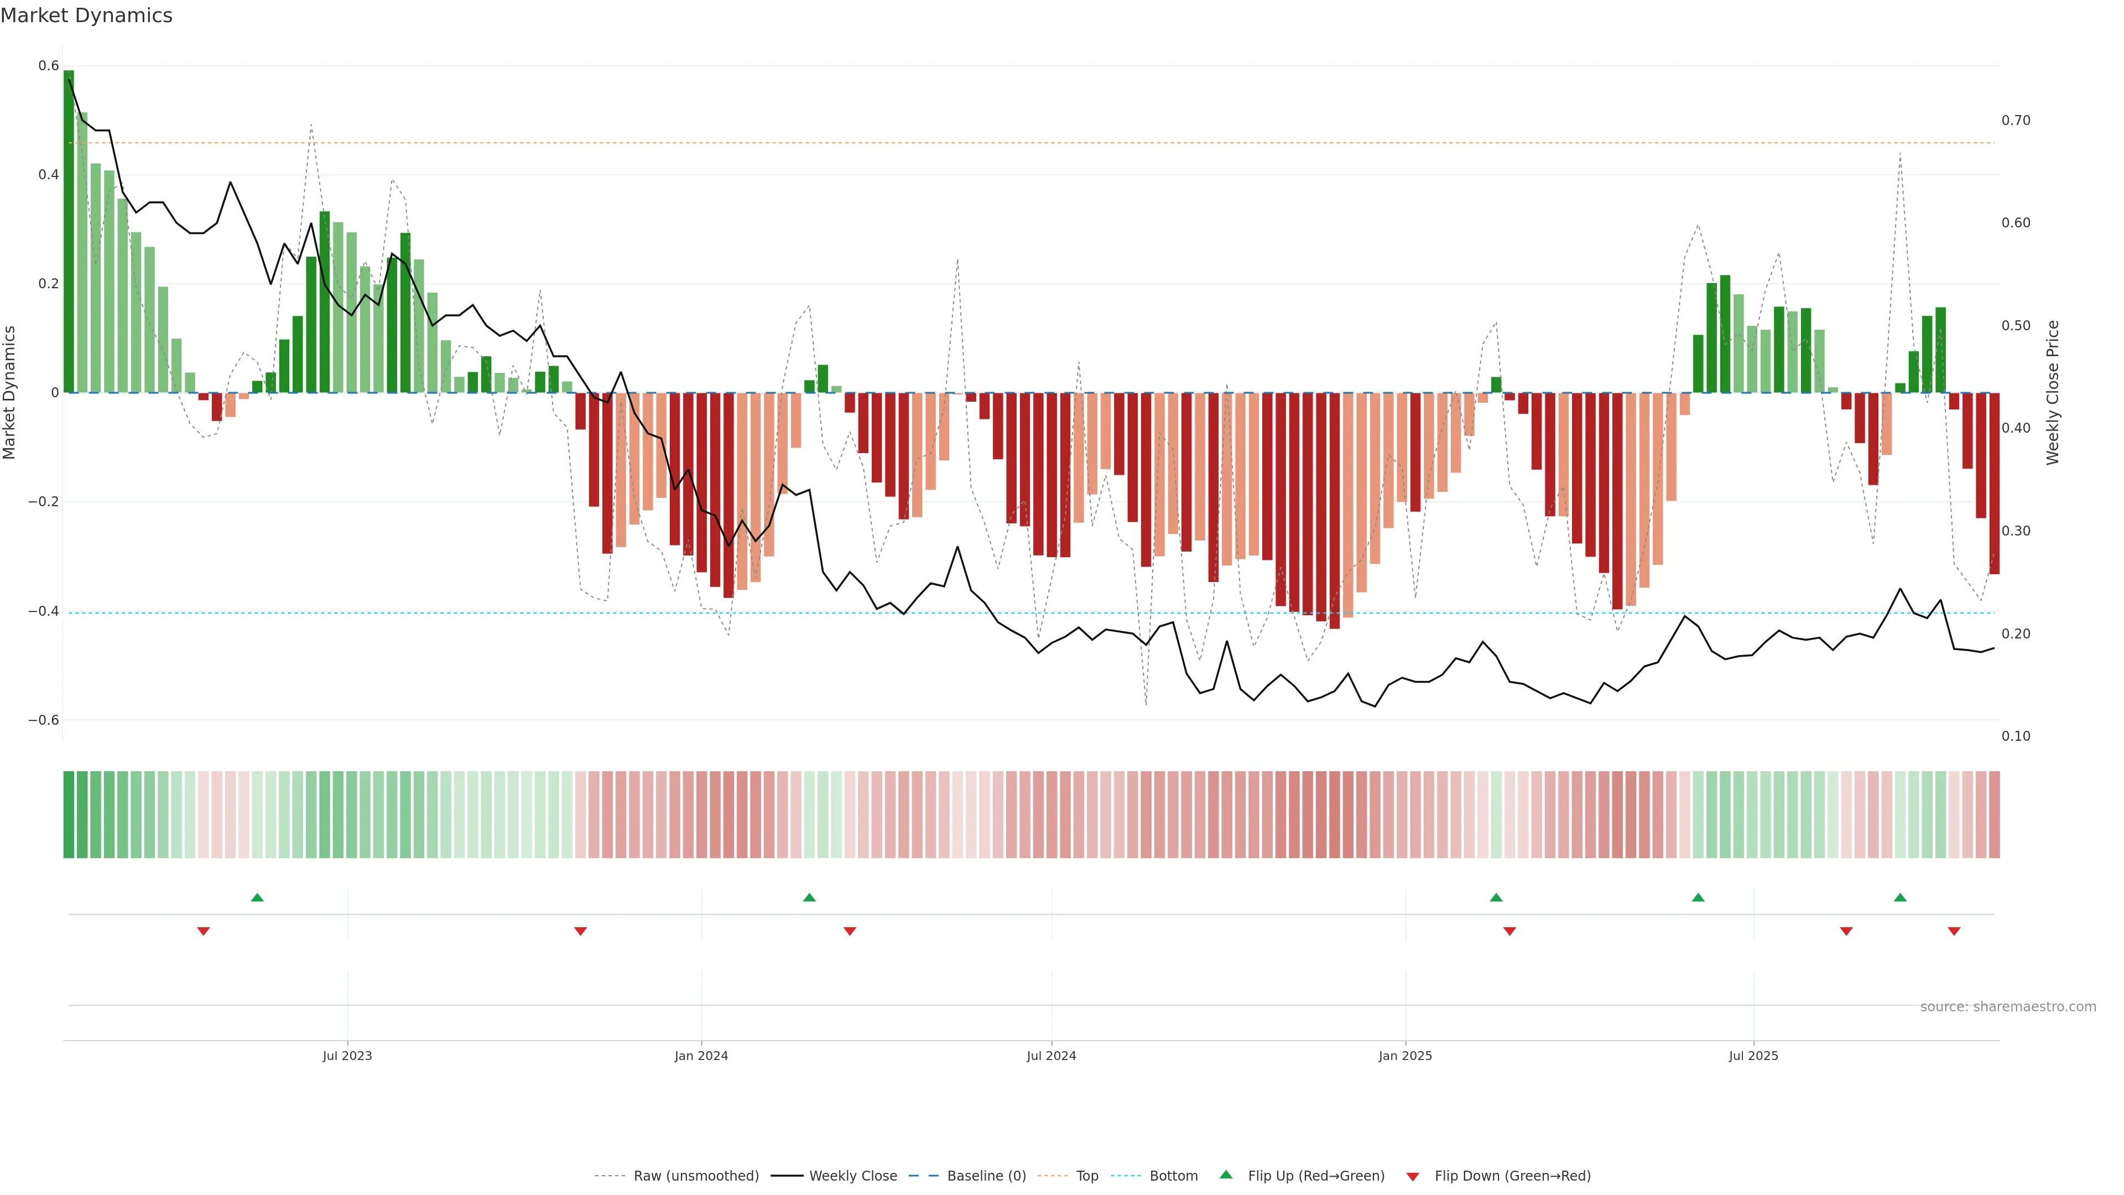The image size is (2124, 1195).
Task: Toggle the Weekly Close legend entry
Action: click(x=852, y=1176)
